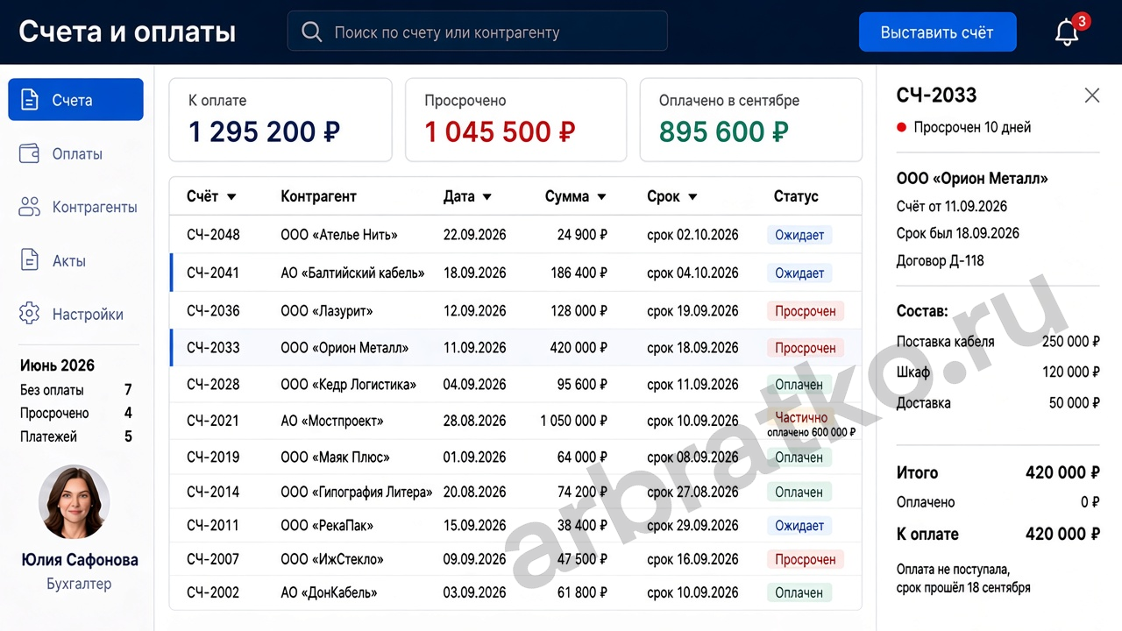Click the Акты document icon

pos(30,260)
